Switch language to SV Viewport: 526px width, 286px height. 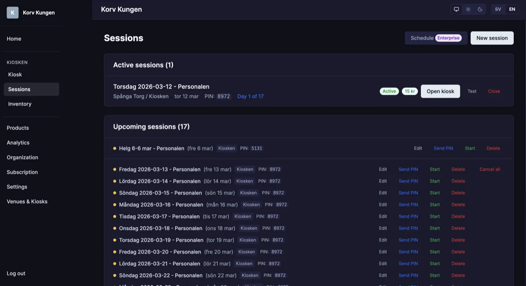498,9
